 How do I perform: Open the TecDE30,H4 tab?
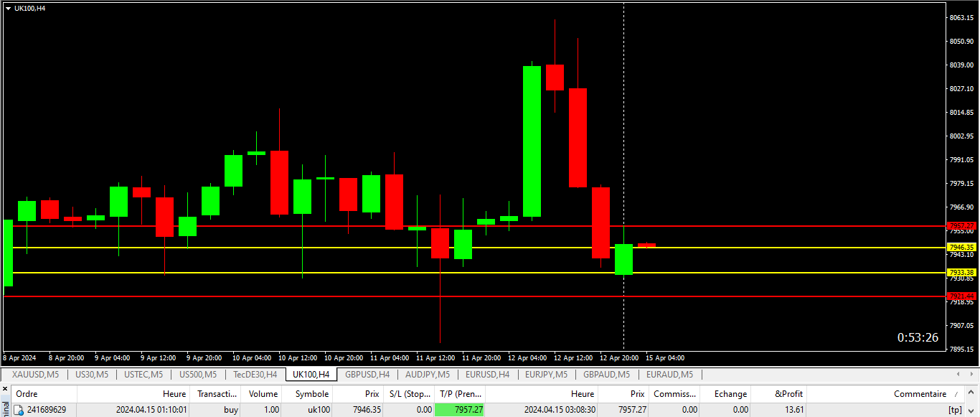pyautogui.click(x=255, y=375)
